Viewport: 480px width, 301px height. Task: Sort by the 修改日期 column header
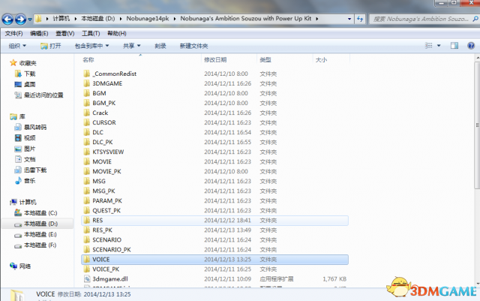pyautogui.click(x=215, y=60)
